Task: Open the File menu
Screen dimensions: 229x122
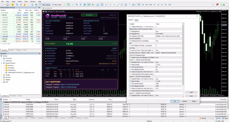Action: coord(2,2)
